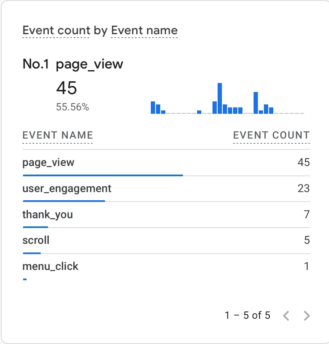
Task: Click the tallest bar in the sparkline chart
Action: tap(220, 98)
